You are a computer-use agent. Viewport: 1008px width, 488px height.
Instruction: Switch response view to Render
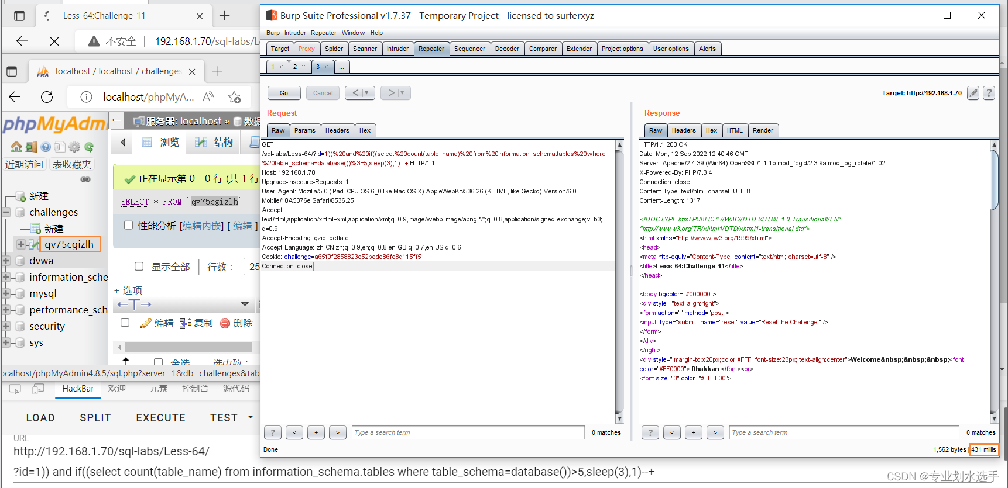(763, 130)
